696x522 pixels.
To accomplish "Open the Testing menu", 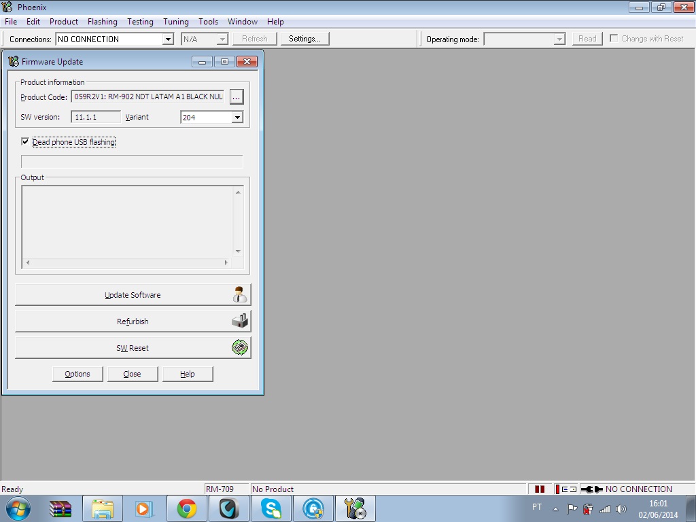I will click(140, 22).
